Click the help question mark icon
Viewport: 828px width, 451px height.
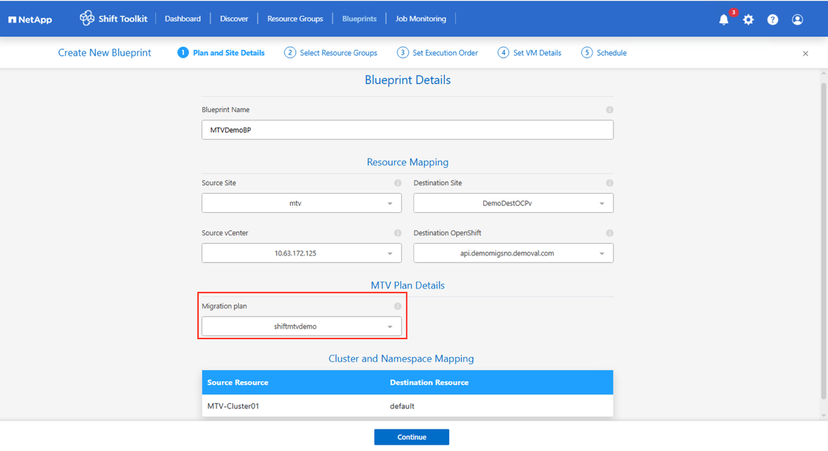pos(773,20)
